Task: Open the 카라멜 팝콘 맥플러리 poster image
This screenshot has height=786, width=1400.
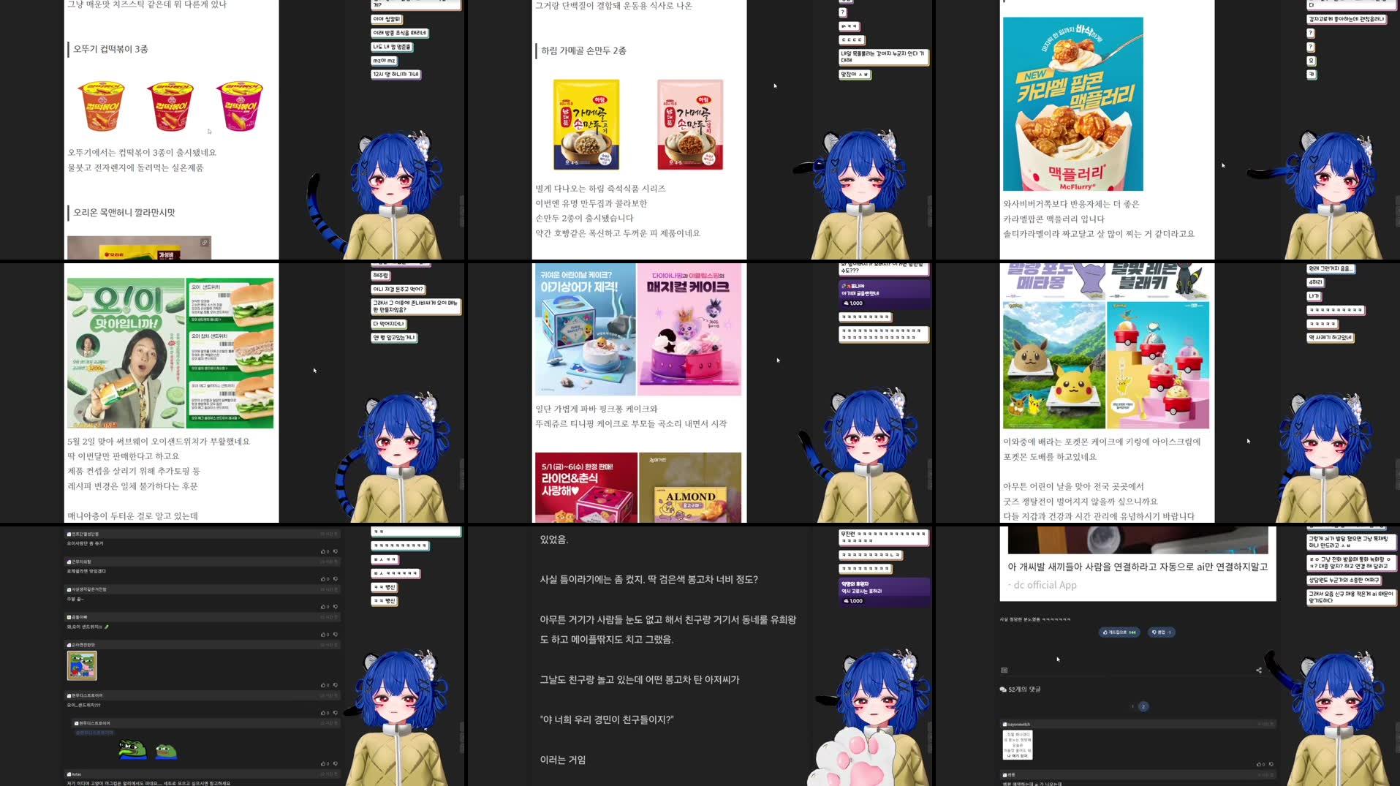Action: point(1072,104)
